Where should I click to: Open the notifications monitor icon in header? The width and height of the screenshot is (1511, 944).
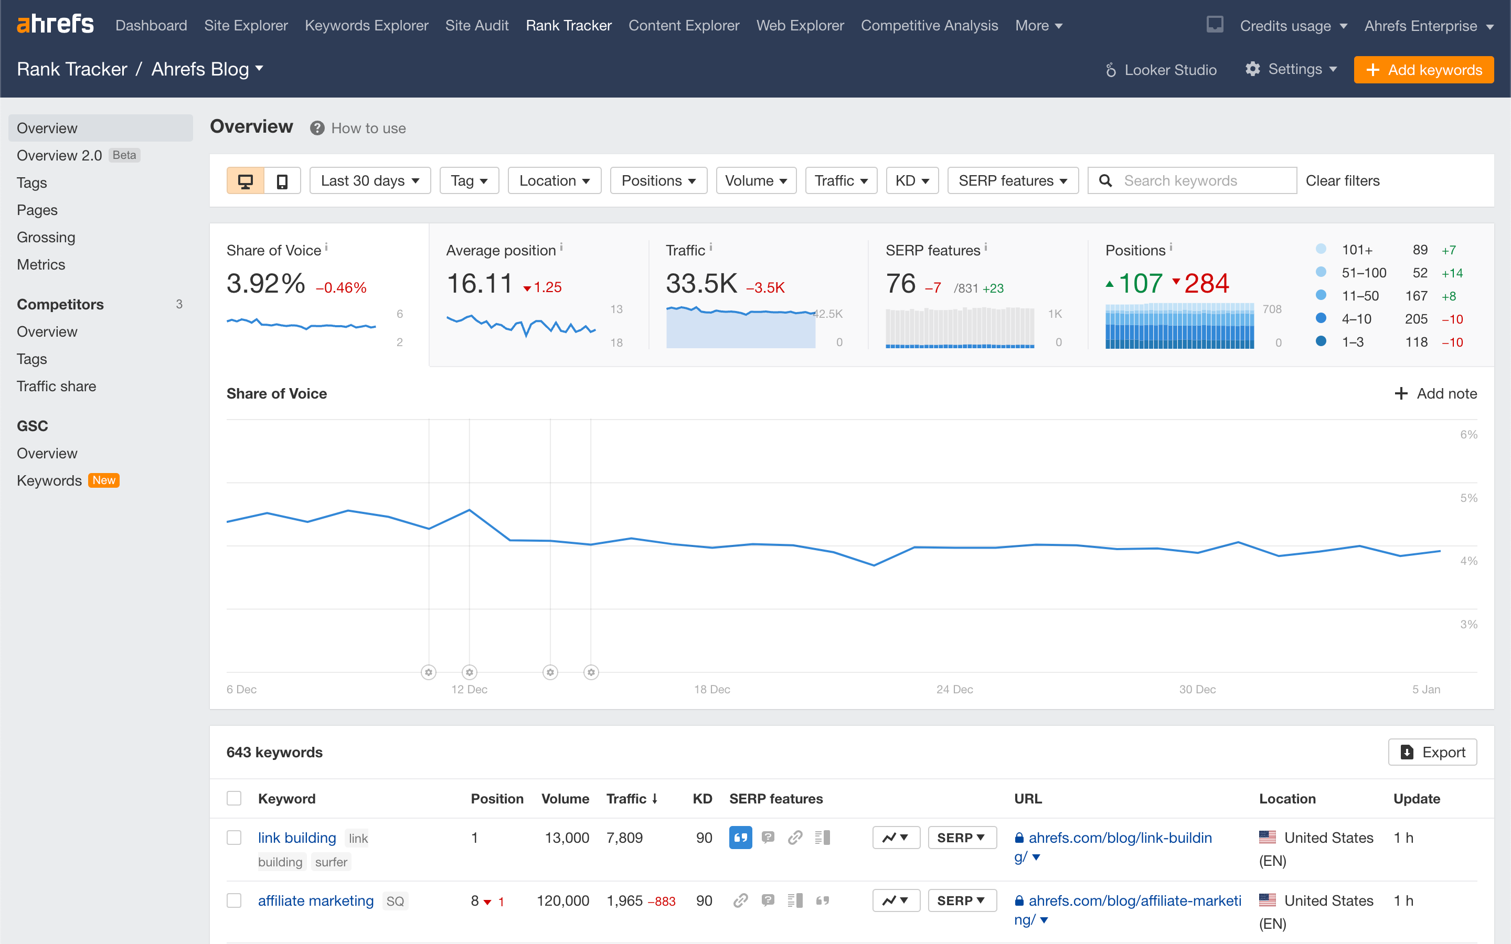(1215, 25)
